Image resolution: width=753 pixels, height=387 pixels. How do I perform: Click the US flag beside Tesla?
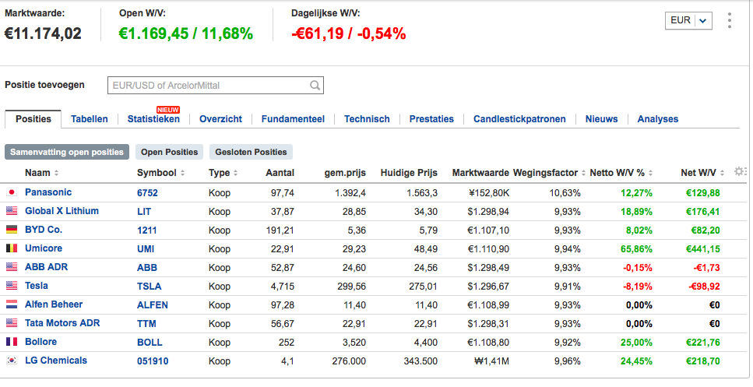point(12,286)
